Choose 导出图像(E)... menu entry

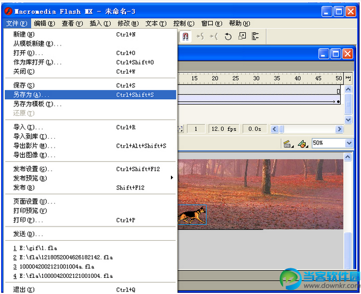[90, 155]
